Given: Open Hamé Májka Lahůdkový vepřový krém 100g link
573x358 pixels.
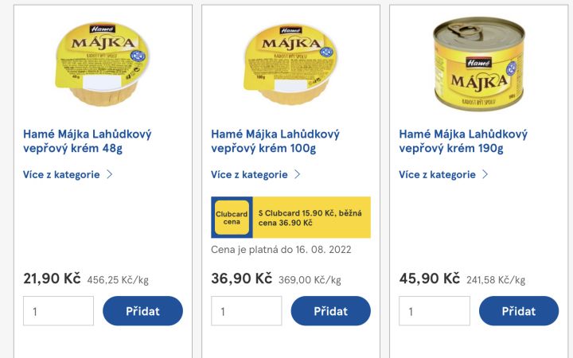Looking at the screenshot, I should click(x=275, y=141).
